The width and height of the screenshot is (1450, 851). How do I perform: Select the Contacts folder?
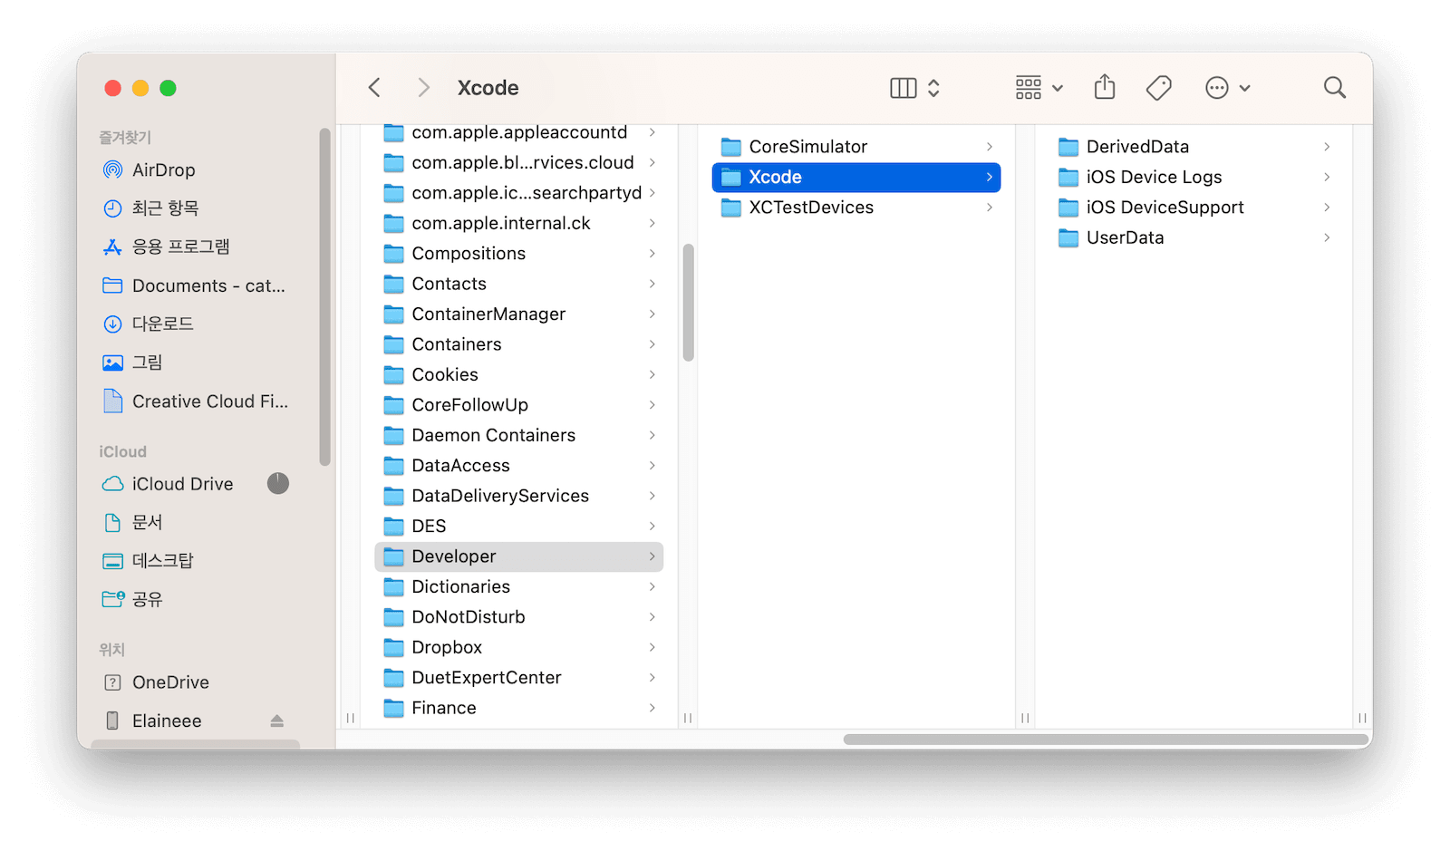(518, 284)
